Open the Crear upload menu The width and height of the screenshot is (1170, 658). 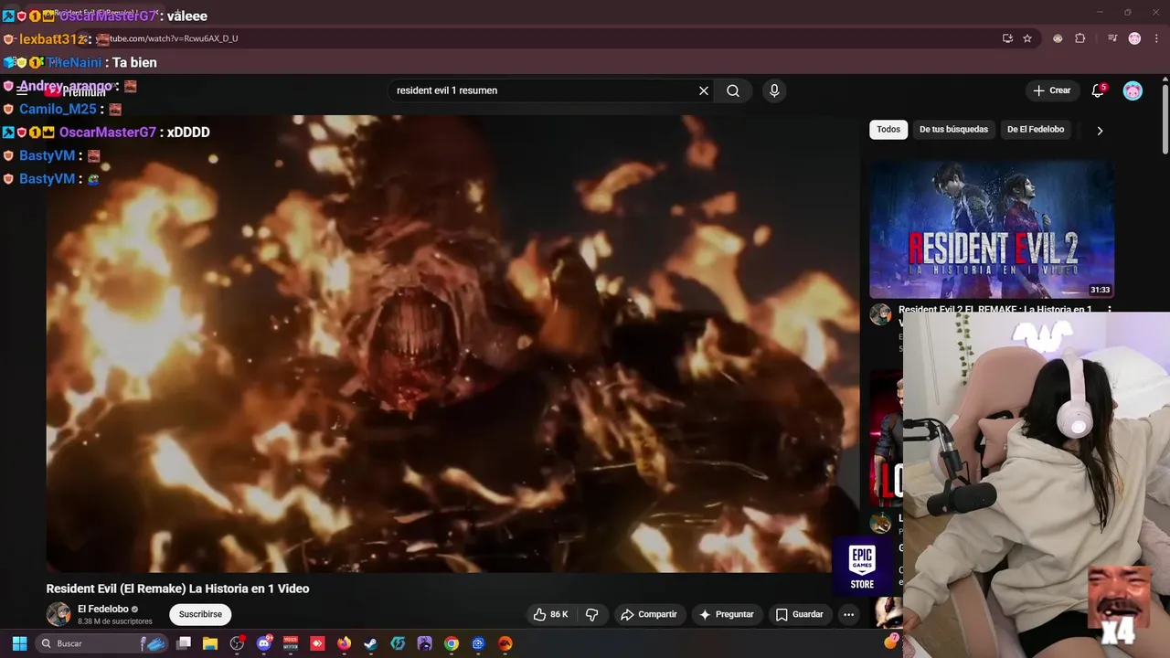click(x=1051, y=90)
